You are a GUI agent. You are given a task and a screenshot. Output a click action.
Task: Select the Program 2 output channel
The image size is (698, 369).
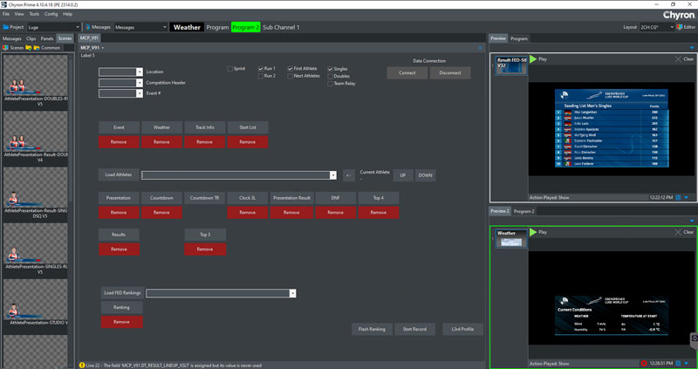(x=246, y=27)
